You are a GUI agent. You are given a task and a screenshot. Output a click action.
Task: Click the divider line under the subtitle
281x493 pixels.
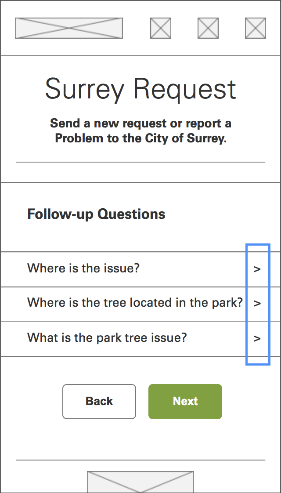140,162
